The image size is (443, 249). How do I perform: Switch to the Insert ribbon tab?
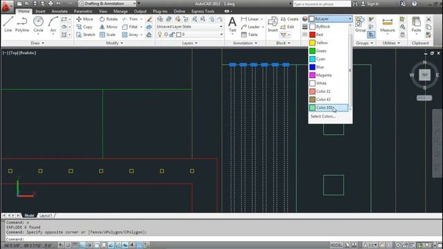[x=40, y=11]
